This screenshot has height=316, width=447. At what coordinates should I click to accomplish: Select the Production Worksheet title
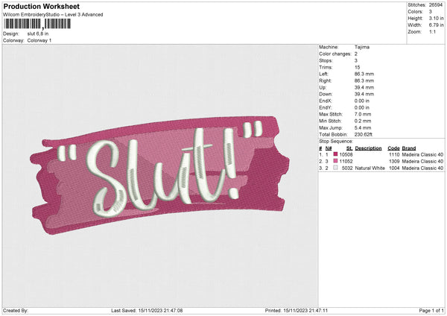pos(41,7)
